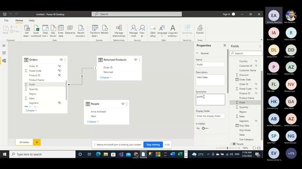This screenshot has height=169, width=302.
Task: Open Q&A setup
Action: [153, 31]
